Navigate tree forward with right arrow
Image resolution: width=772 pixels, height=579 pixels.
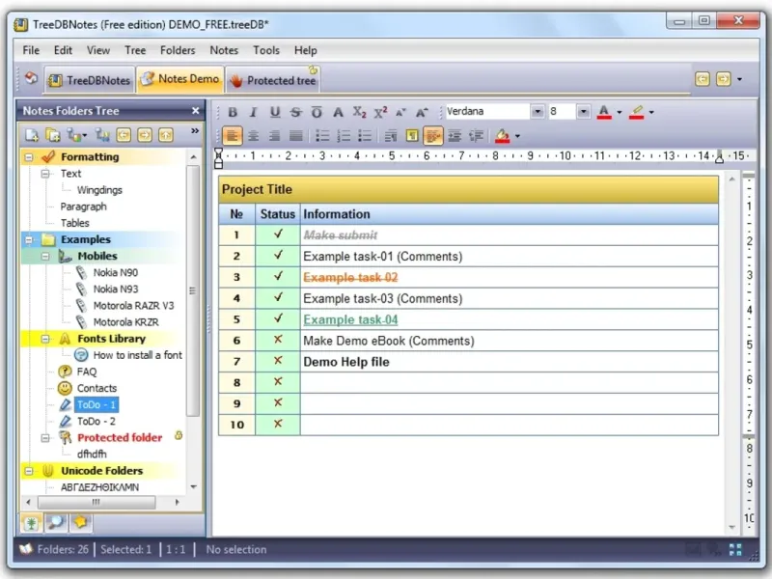145,134
